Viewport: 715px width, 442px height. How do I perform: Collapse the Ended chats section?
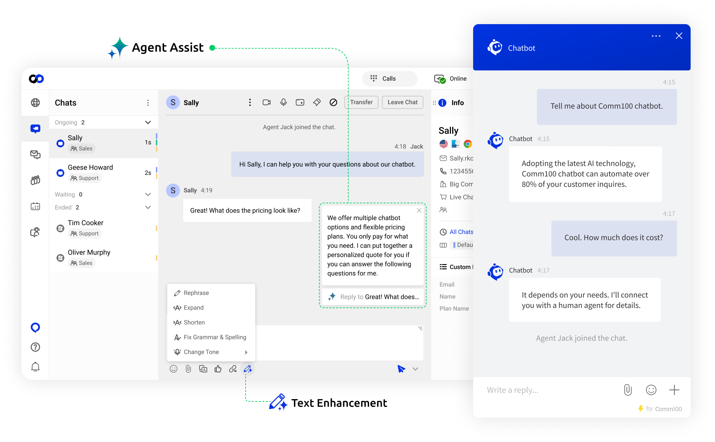pyautogui.click(x=148, y=207)
